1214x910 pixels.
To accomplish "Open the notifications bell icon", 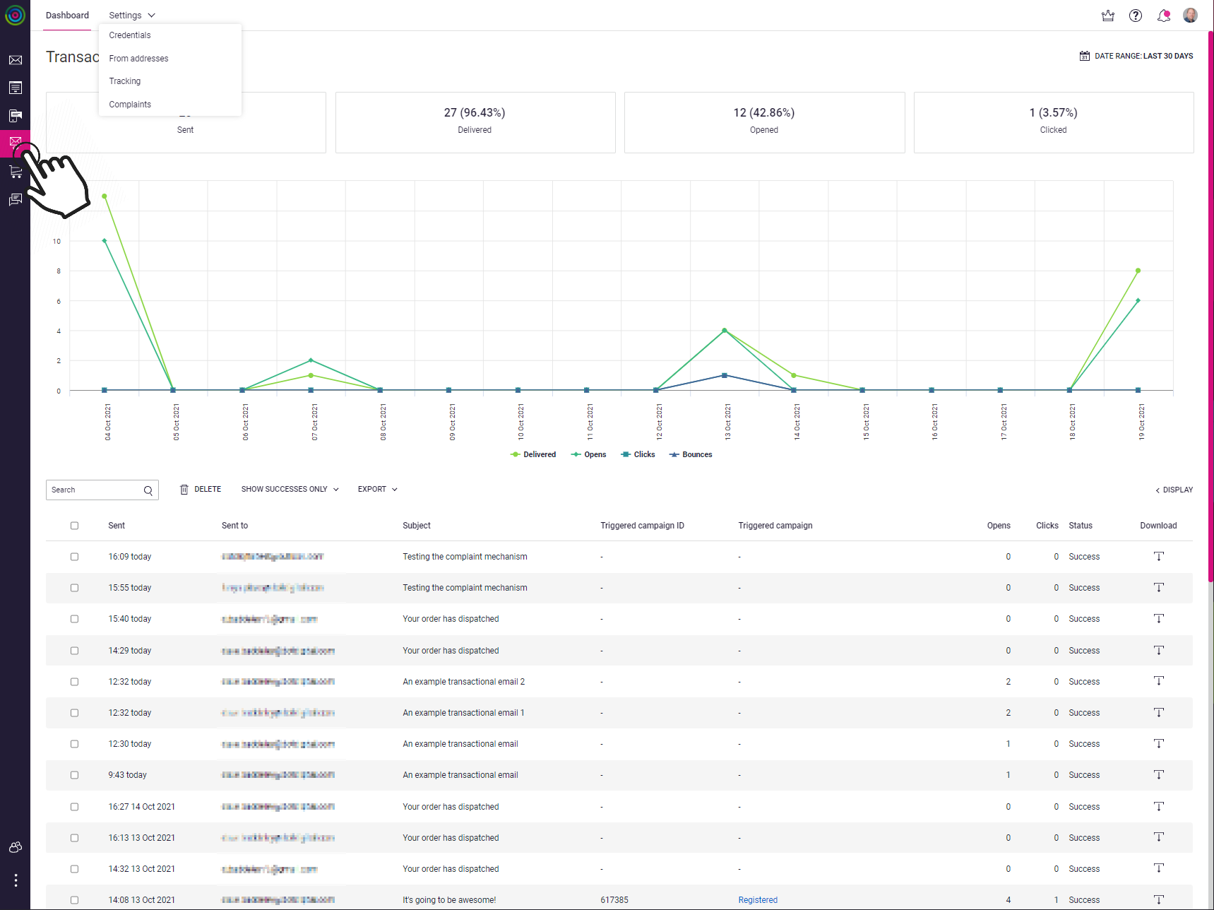I will tap(1164, 16).
